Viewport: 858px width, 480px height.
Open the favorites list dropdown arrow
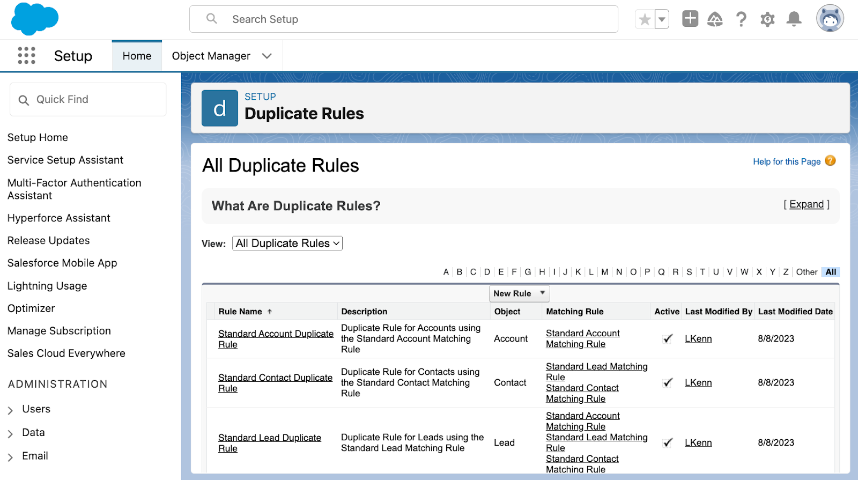point(662,19)
